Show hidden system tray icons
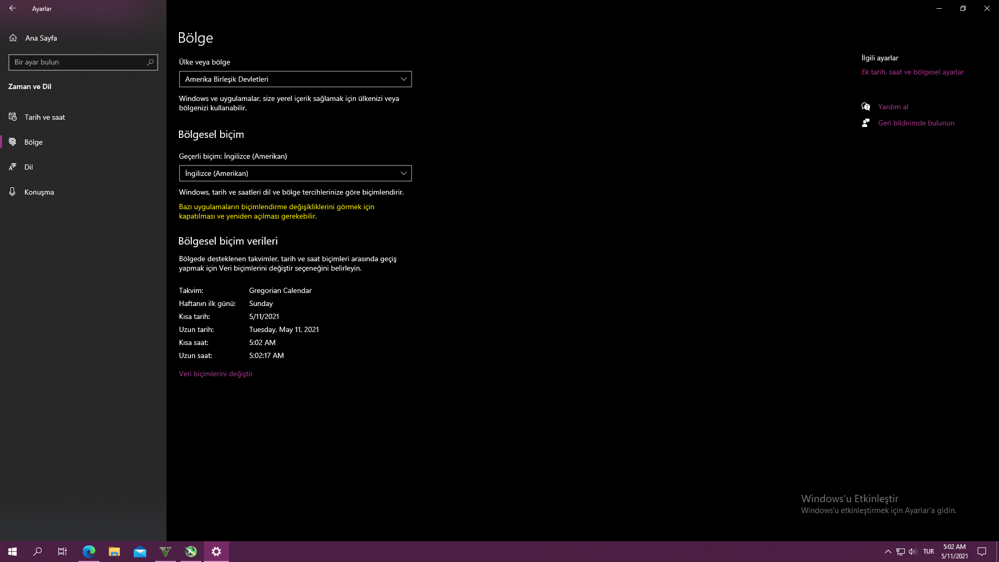The width and height of the screenshot is (999, 562). tap(888, 552)
